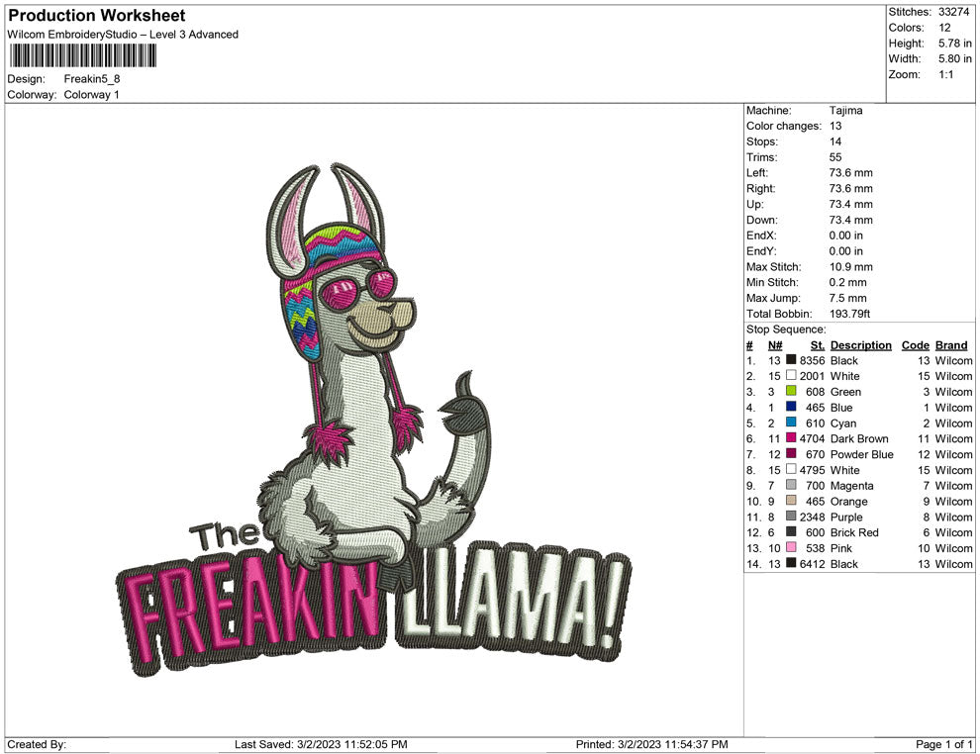The width and height of the screenshot is (980, 754).
Task: Click the barcode under the worksheet title
Action: [x=82, y=56]
